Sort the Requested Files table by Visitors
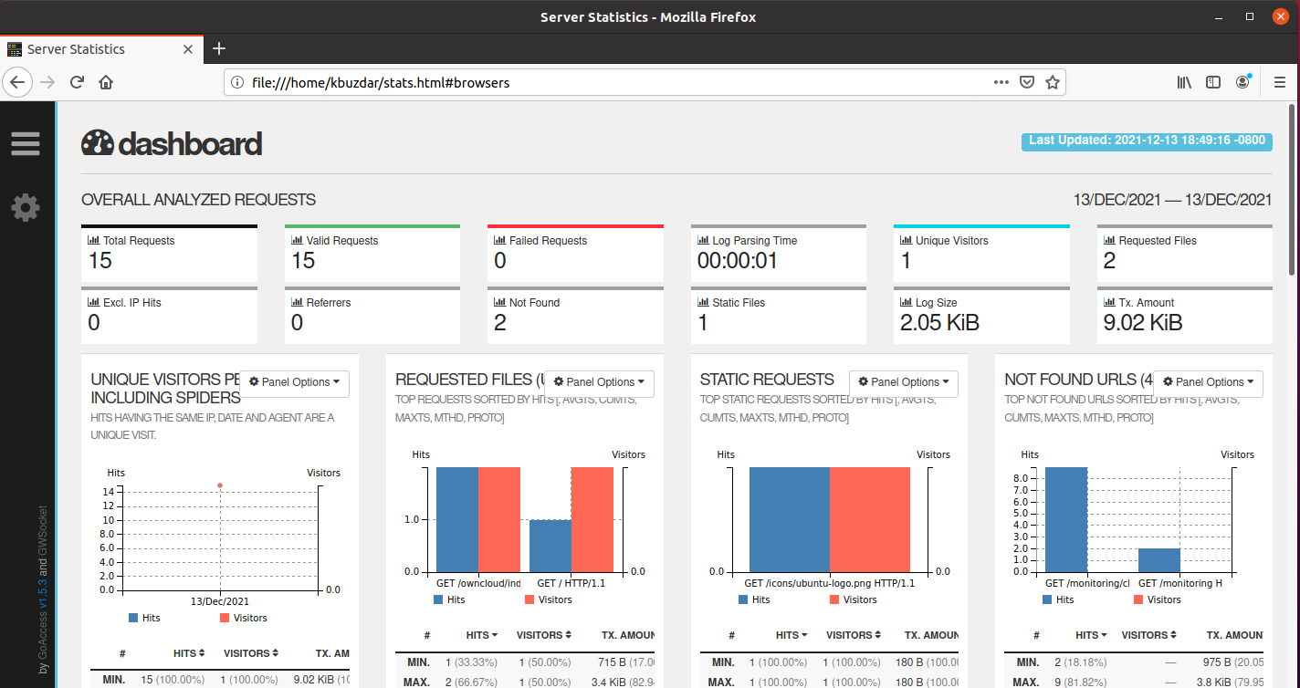Screen dimensions: 1300x688 tap(546, 635)
